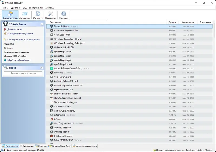Click the Black Salt Audio Escalator icon

click(52, 94)
